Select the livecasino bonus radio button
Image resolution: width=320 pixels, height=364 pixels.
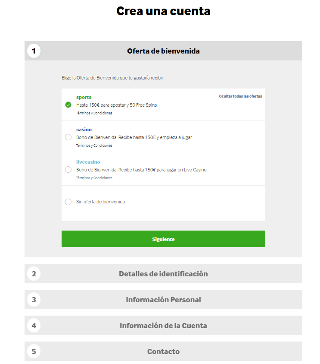point(68,169)
